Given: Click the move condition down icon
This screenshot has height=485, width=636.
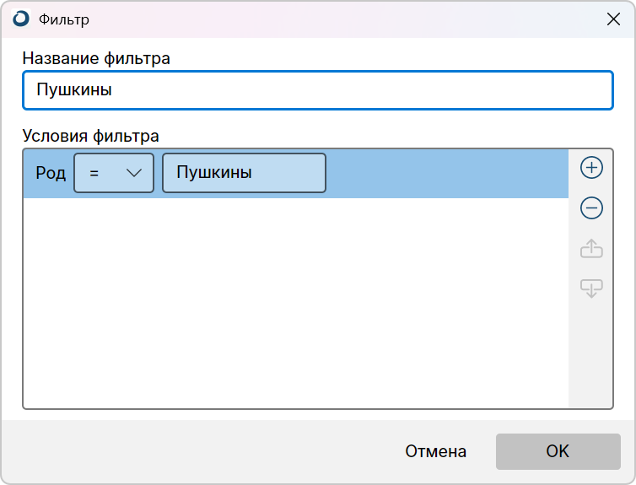Looking at the screenshot, I should [591, 288].
